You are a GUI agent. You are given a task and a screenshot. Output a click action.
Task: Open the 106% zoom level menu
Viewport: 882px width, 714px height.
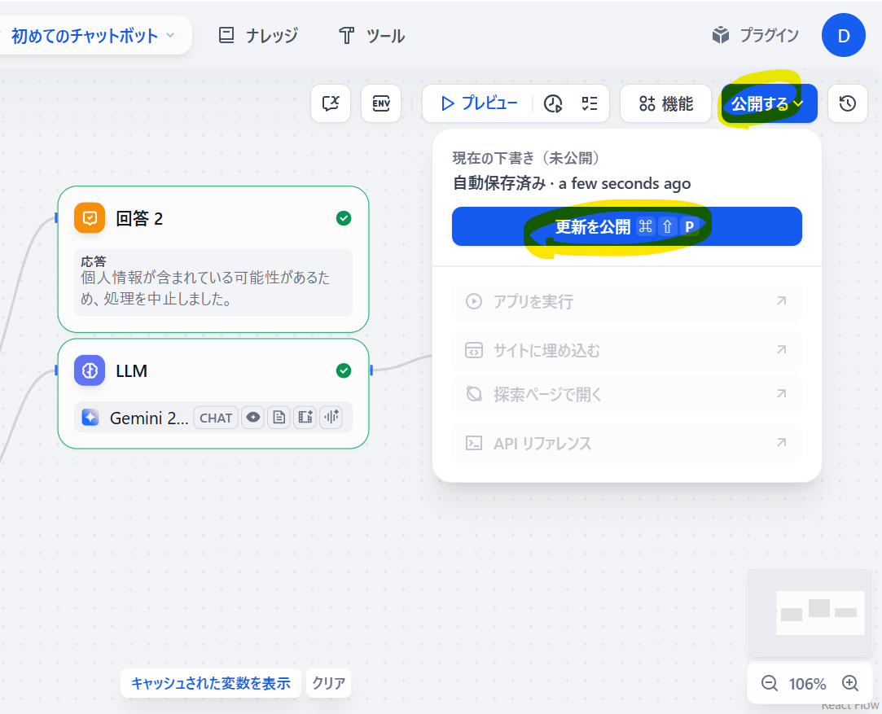(807, 684)
